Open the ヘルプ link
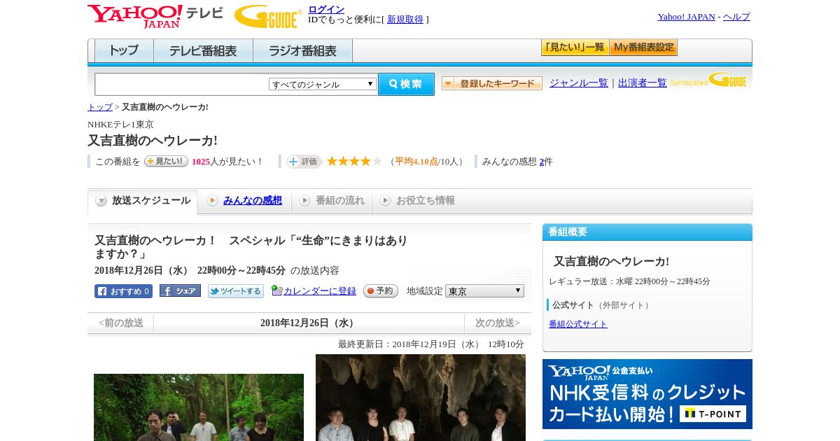The image size is (840, 441). tap(736, 17)
